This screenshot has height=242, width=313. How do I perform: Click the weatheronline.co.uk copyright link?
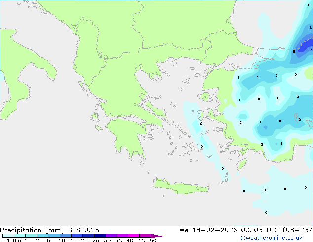coord(272,238)
